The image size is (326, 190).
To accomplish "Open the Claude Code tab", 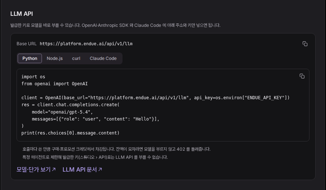I will [103, 58].
